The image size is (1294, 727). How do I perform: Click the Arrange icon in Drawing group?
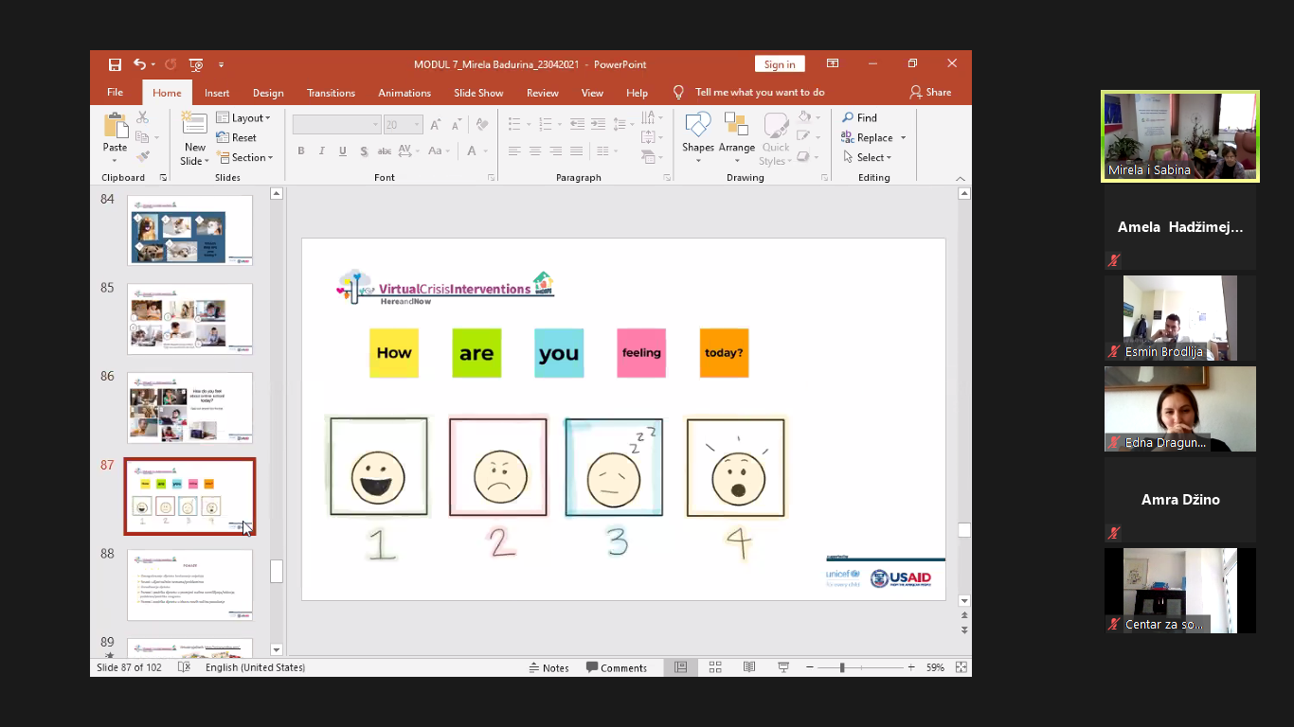click(736, 126)
